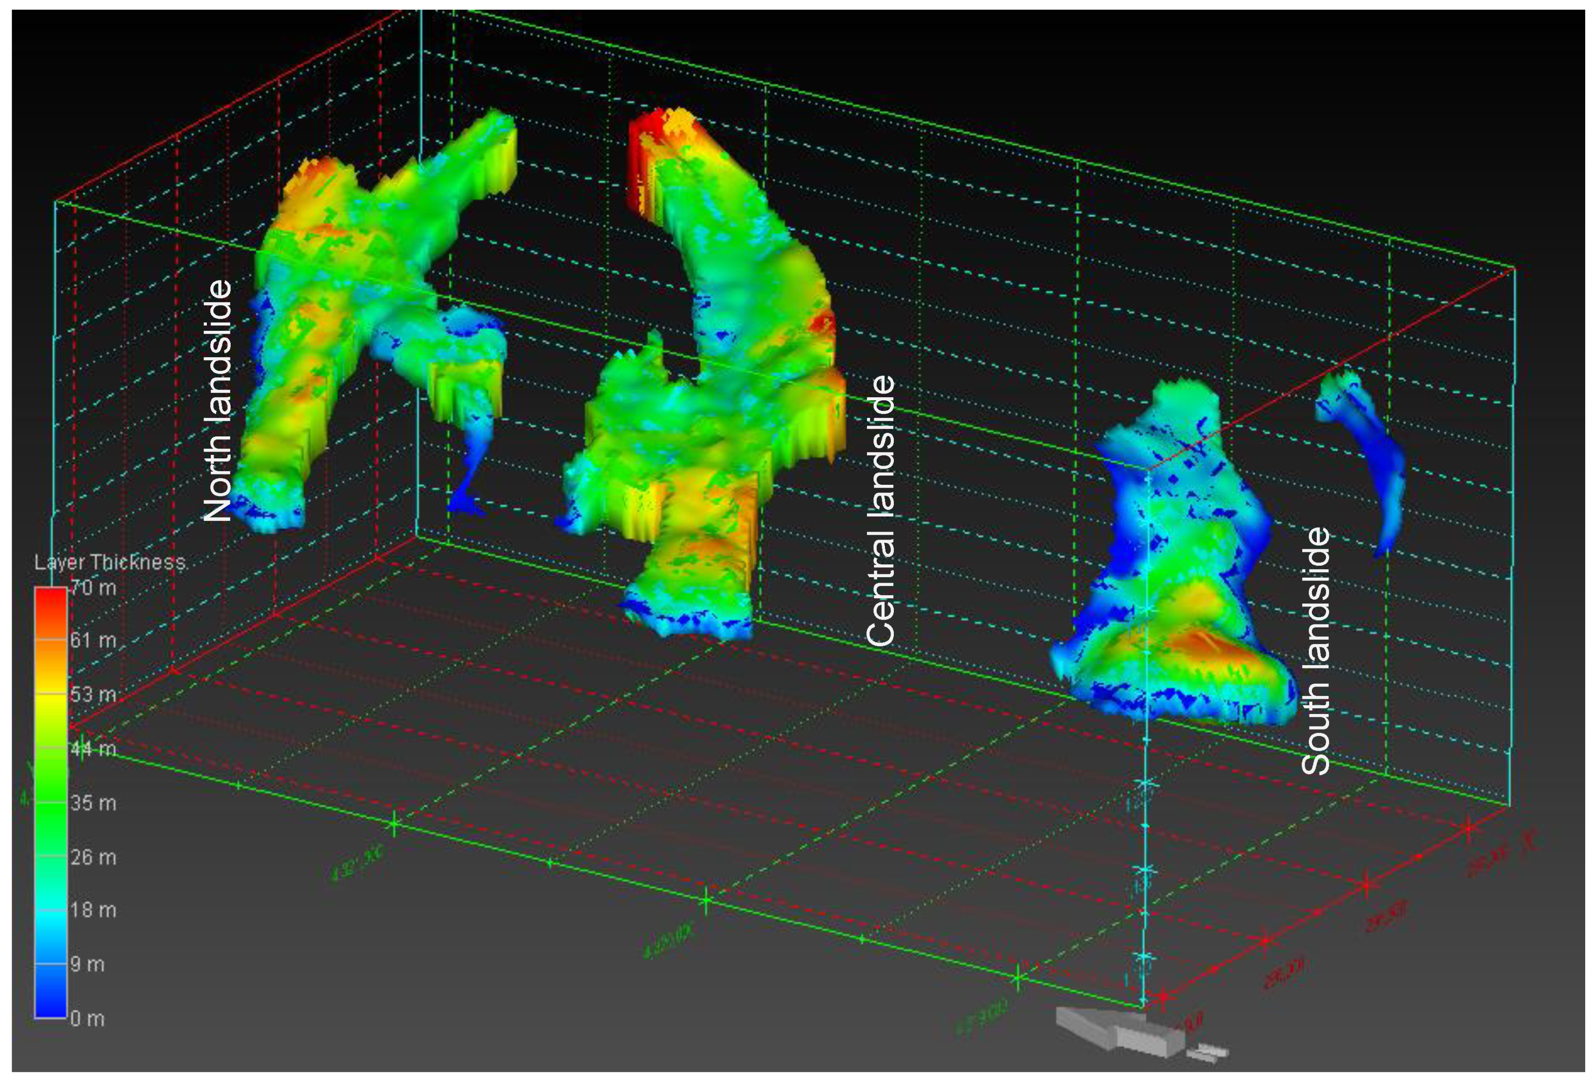Click the "North landslide" text label

(x=218, y=401)
